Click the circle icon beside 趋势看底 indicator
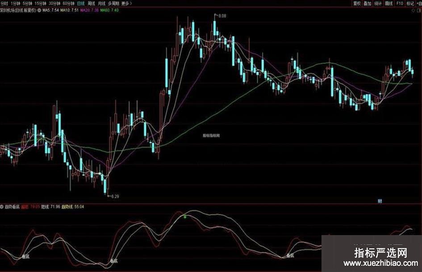Screen dimensions: 422x272 [2, 207]
